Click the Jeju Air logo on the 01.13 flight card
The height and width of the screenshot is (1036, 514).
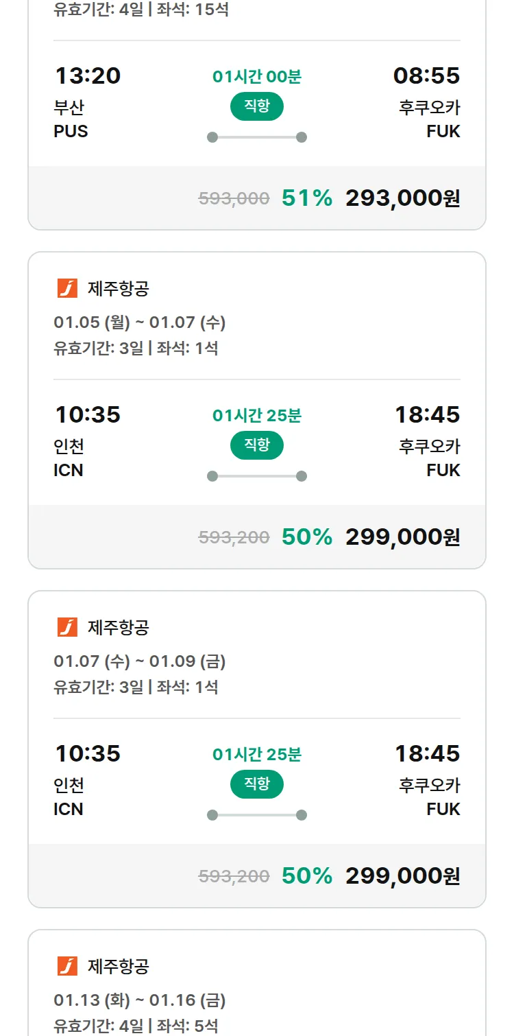point(67,966)
